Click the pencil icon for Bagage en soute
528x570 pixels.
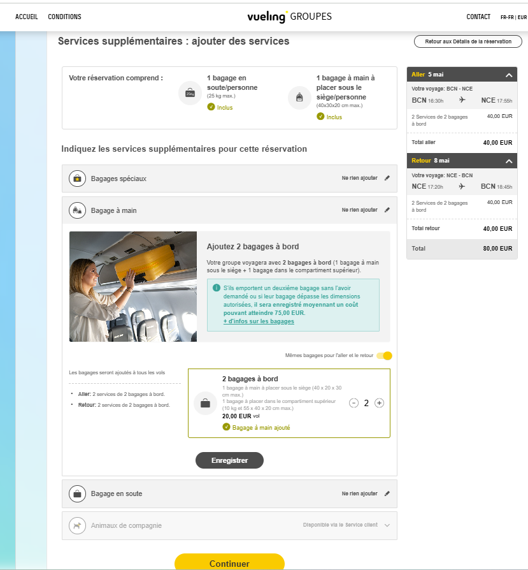pyautogui.click(x=387, y=493)
